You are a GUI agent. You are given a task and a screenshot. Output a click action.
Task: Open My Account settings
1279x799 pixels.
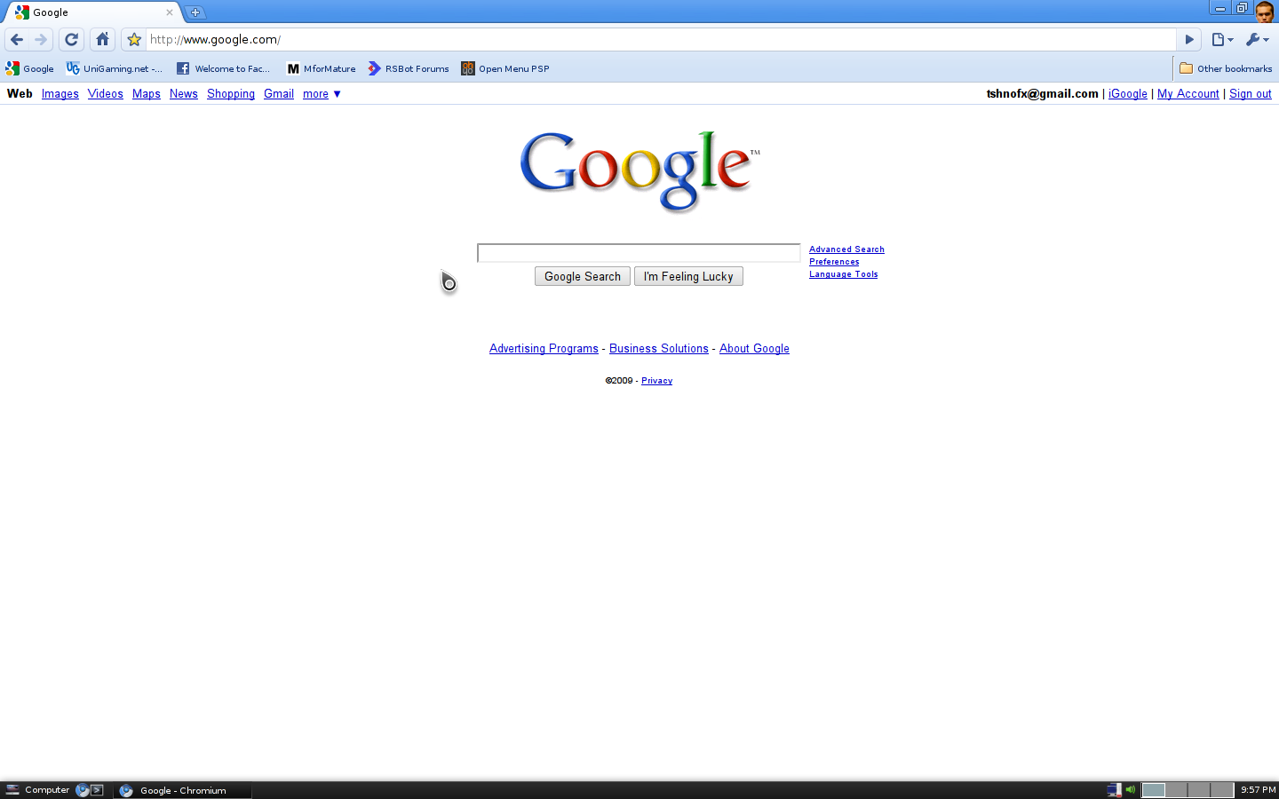pos(1188,93)
